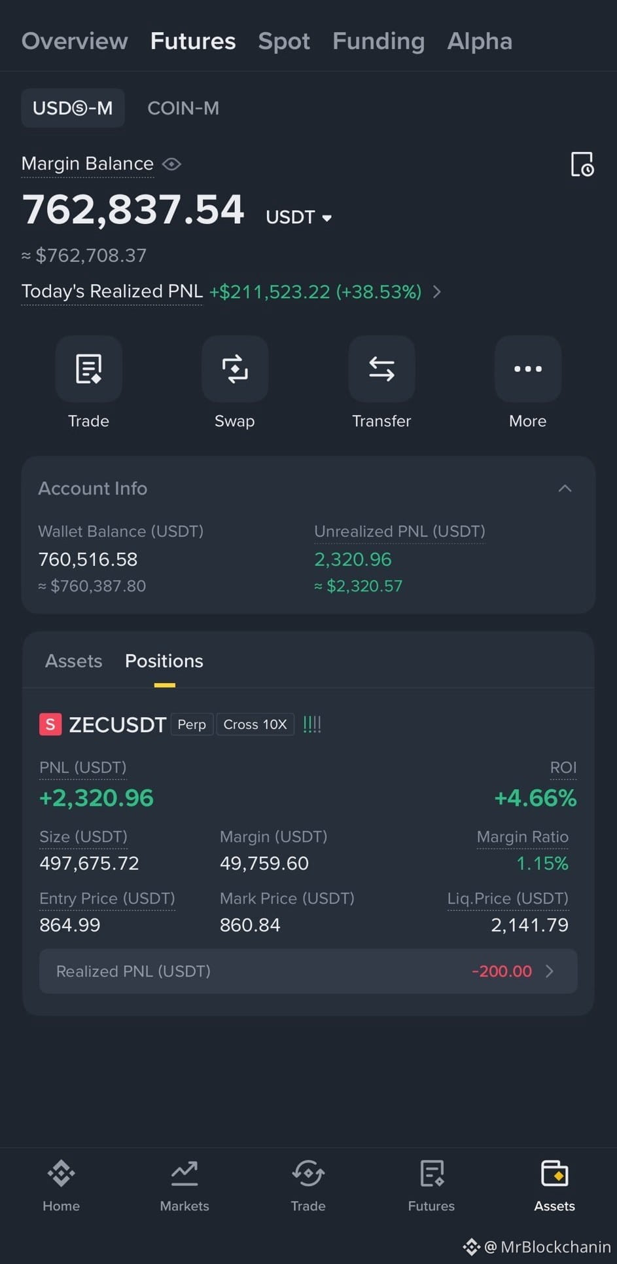Open Markets in bottom navigation
617x1264 pixels.
tap(185, 1185)
